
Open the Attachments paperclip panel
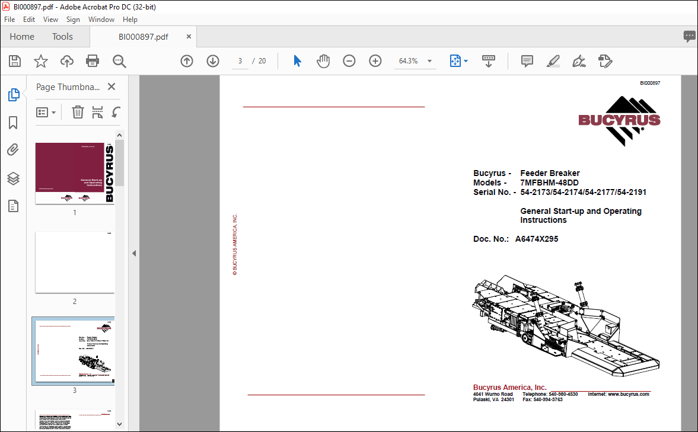[x=13, y=150]
